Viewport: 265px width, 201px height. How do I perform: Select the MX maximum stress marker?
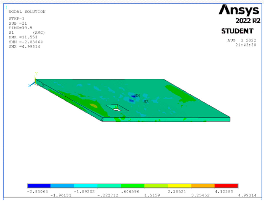click(146, 101)
